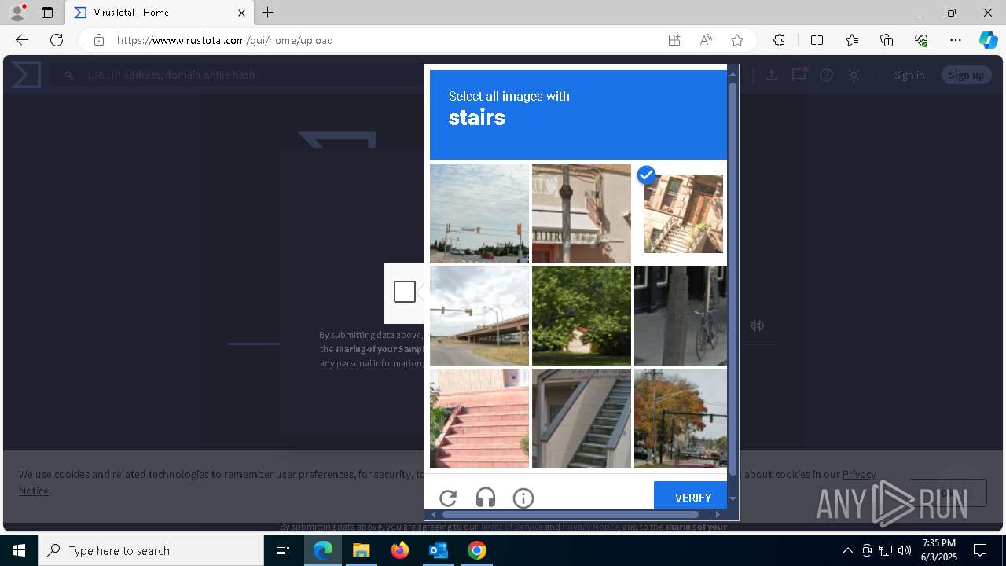This screenshot has width=1006, height=566.
Task: Click the captcha horizontal scrollbar
Action: pyautogui.click(x=571, y=514)
